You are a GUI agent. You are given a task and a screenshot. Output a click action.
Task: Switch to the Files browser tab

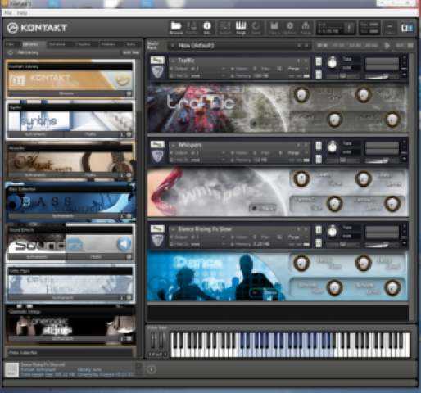10,44
